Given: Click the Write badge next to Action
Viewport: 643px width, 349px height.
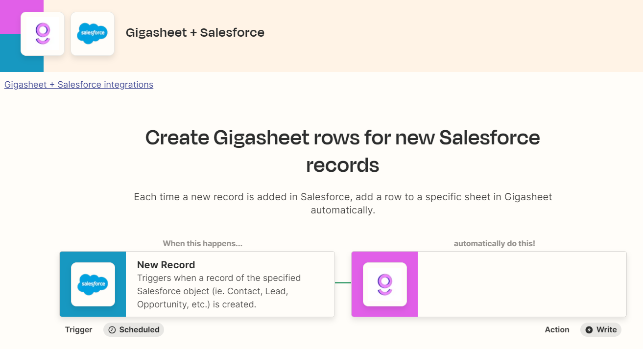Looking at the screenshot, I should tap(601, 329).
